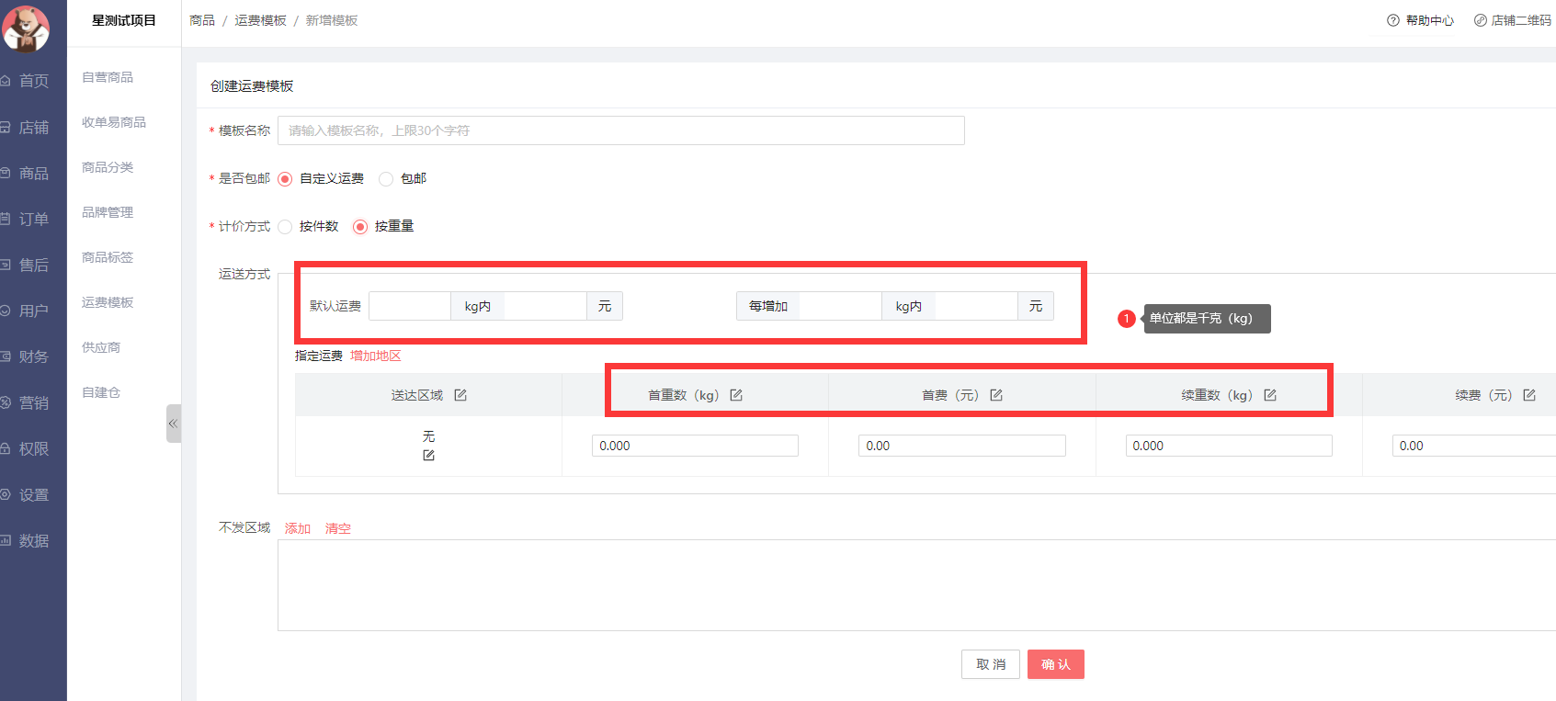Click edit icon next to 续重数 (kg)
Image resolution: width=1556 pixels, height=701 pixels.
point(1270,395)
